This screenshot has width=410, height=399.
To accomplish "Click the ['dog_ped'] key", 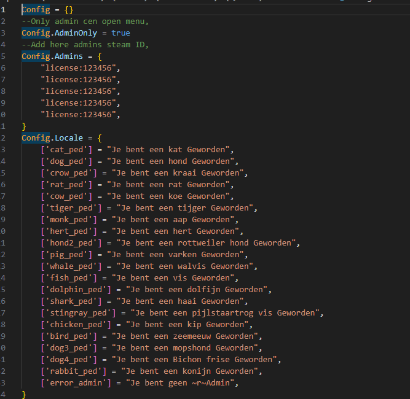I will point(66,161).
